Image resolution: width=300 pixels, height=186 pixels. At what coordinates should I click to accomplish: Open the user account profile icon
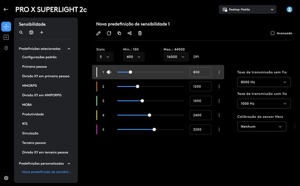289,9
